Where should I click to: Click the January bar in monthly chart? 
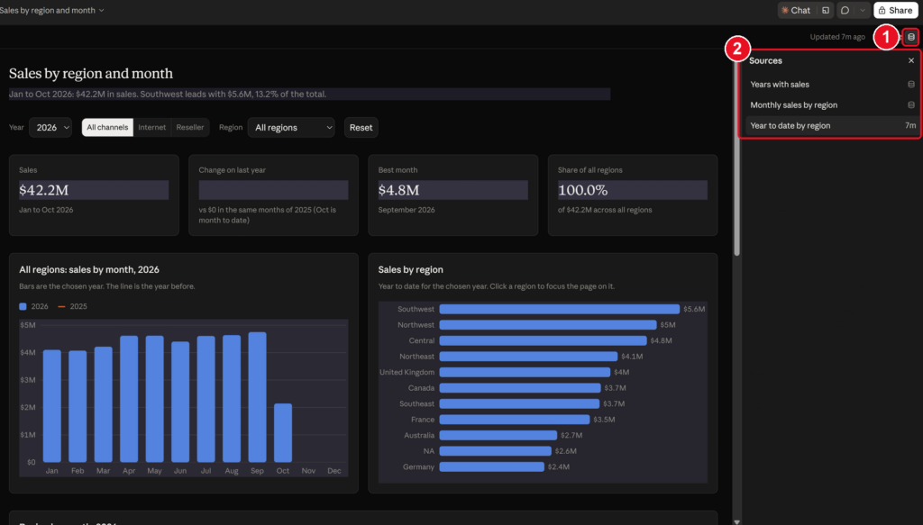pos(51,406)
